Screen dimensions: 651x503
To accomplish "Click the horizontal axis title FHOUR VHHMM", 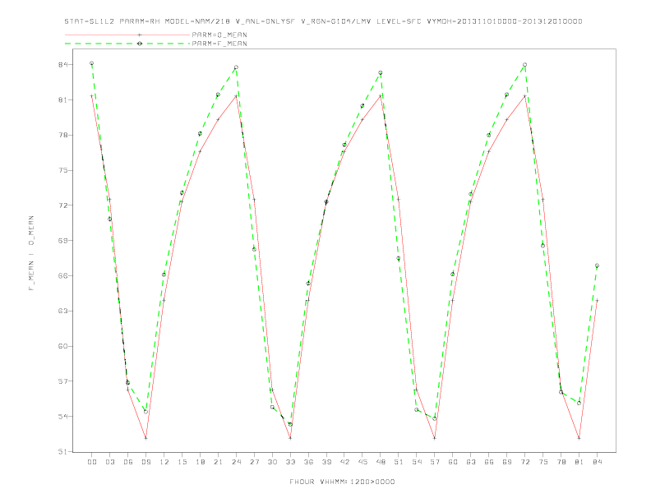I will tap(342, 482).
